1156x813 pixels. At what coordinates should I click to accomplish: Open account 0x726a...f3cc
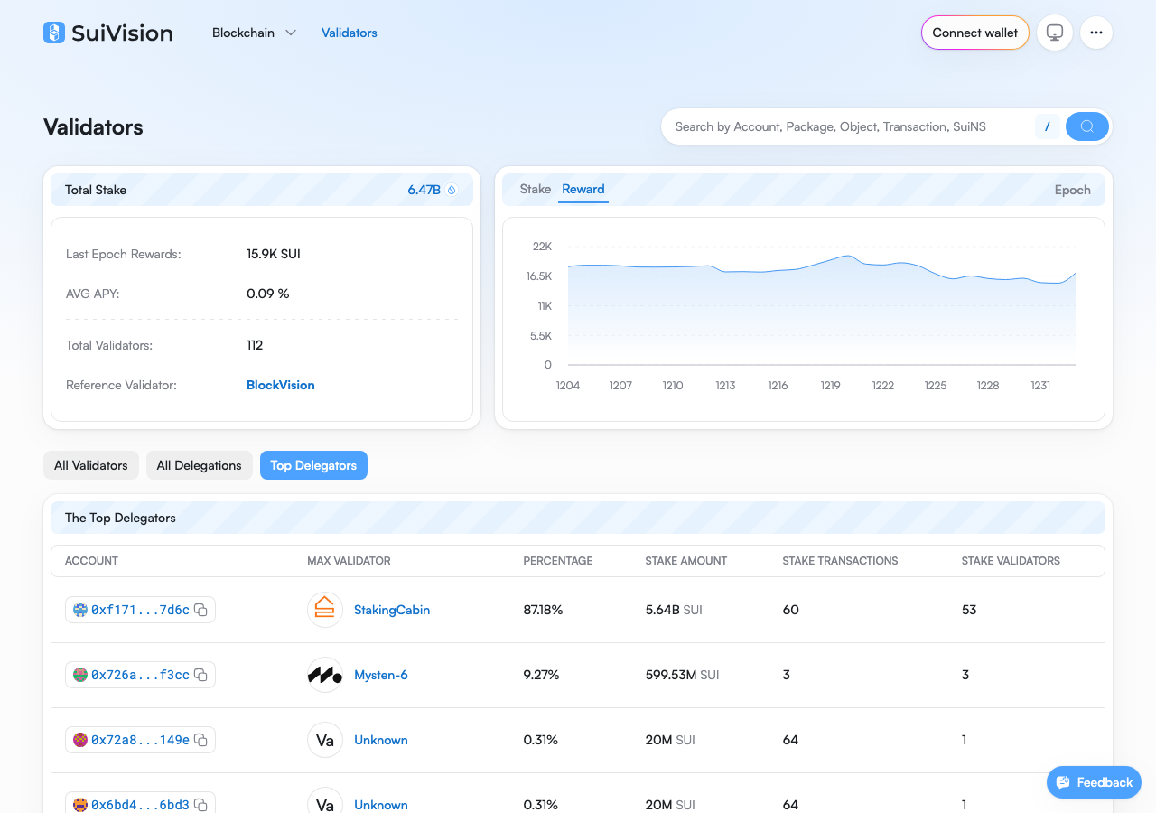[x=141, y=675]
